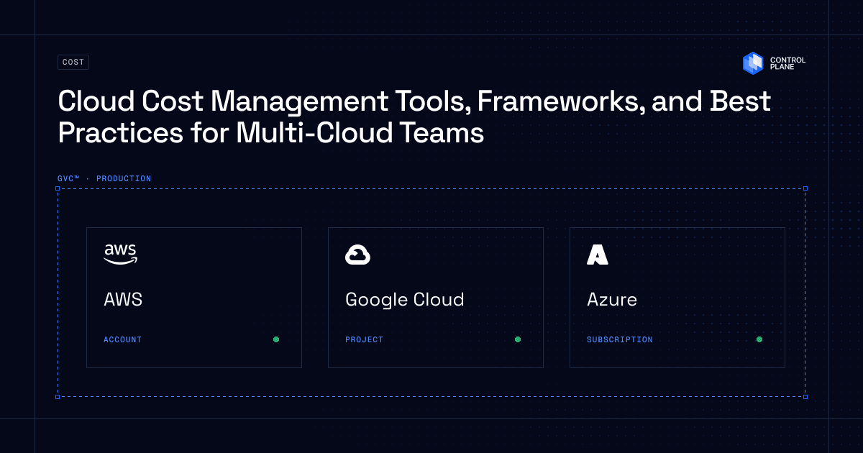
Task: Click the ACCOUNT label in AWS card
Action: pyautogui.click(x=123, y=339)
